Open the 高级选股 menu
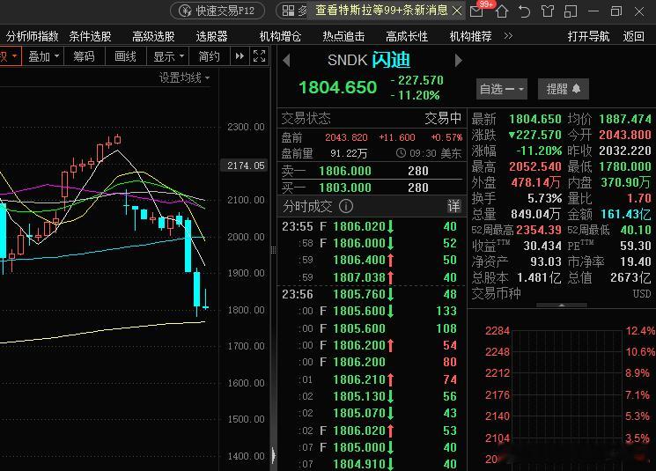The height and width of the screenshot is (471, 656). click(153, 36)
